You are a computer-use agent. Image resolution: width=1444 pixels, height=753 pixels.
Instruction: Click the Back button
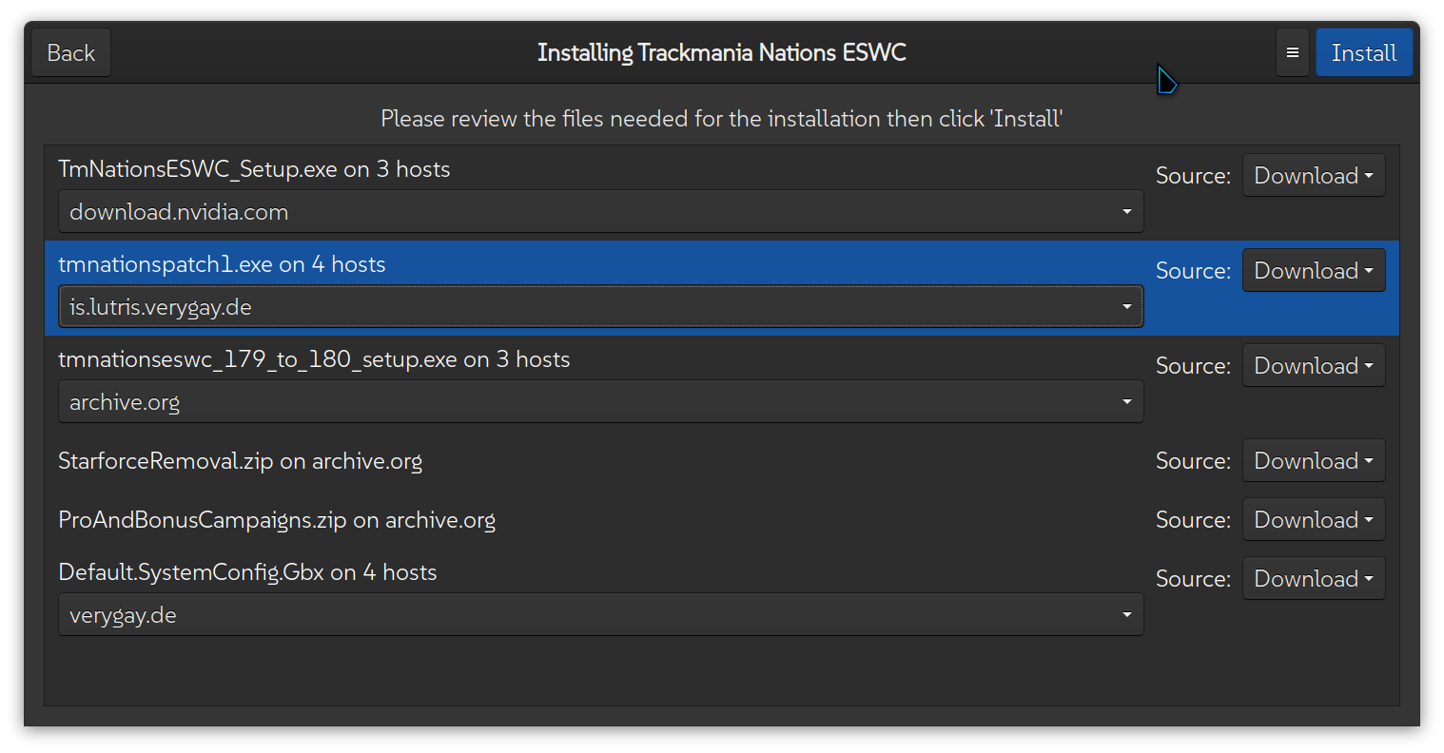[x=71, y=52]
